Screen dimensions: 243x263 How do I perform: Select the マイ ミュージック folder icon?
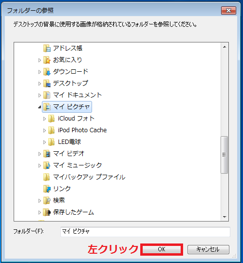(x=47, y=165)
